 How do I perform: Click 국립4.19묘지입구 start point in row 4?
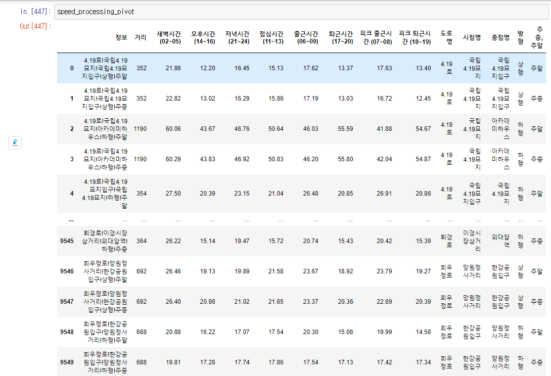472,193
